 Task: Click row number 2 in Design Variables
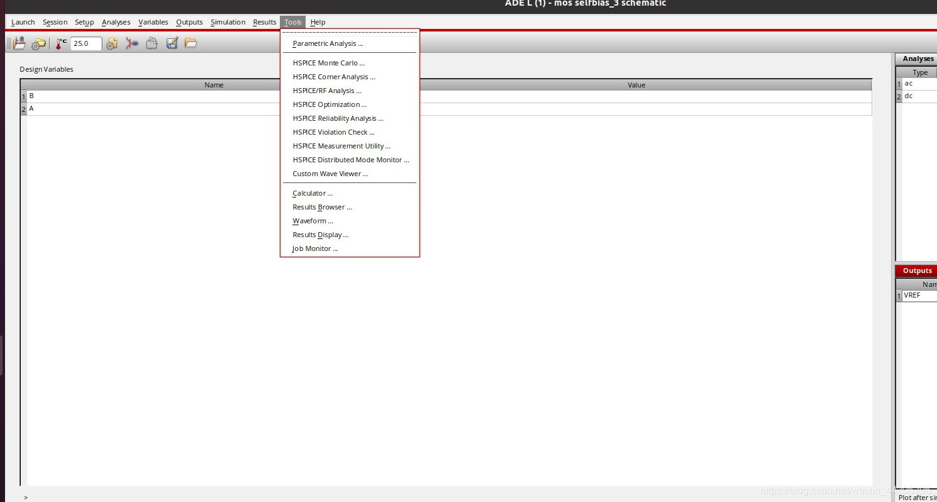[24, 109]
